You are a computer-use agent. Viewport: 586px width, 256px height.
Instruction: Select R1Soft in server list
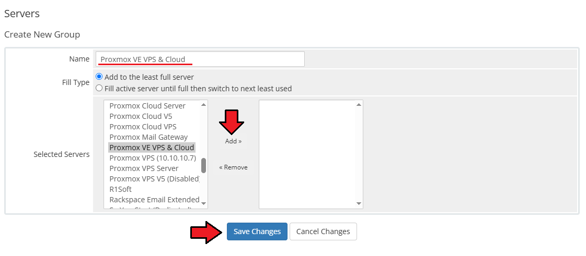coord(120,189)
